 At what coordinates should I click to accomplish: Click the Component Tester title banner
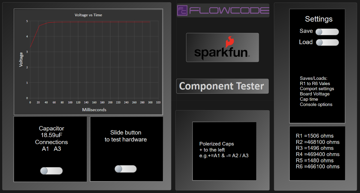pyautogui.click(x=222, y=86)
